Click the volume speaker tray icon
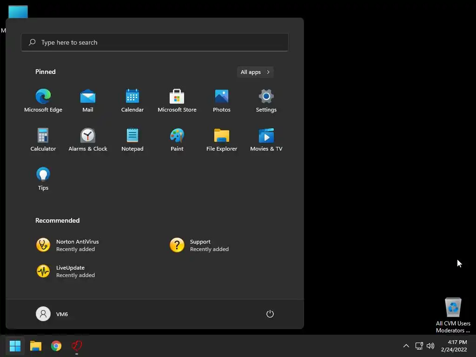476x357 pixels. (430, 346)
